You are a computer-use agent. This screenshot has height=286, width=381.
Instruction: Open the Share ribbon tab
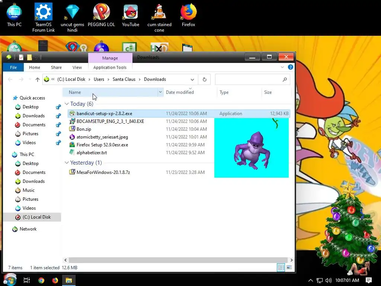click(56, 67)
